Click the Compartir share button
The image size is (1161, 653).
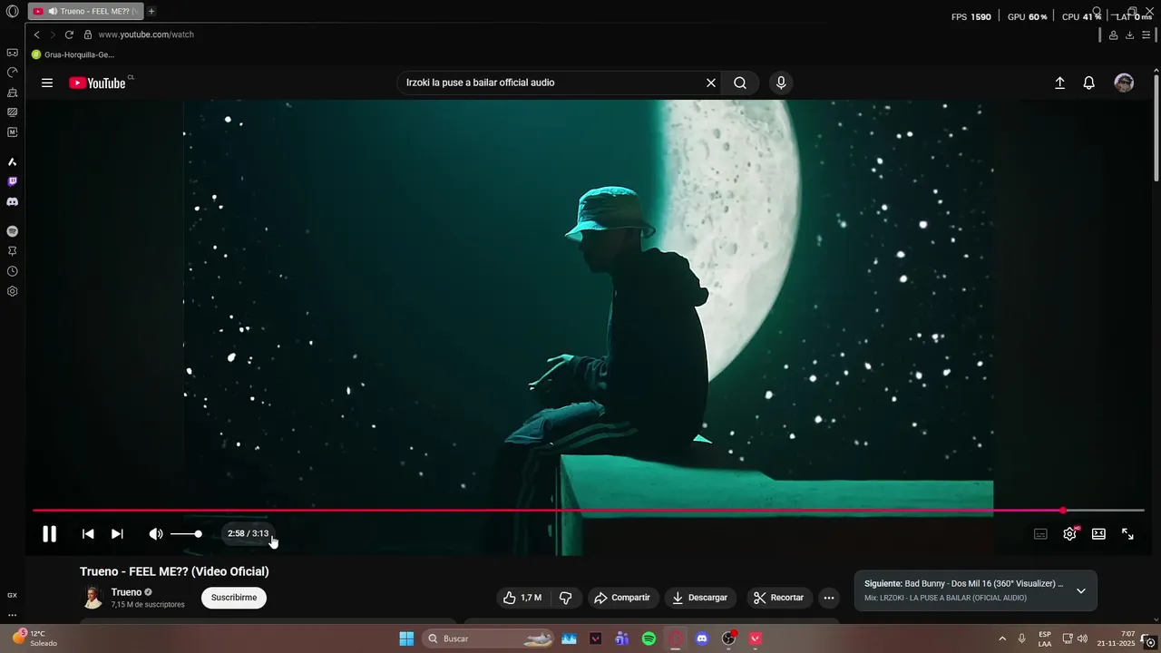tap(622, 598)
